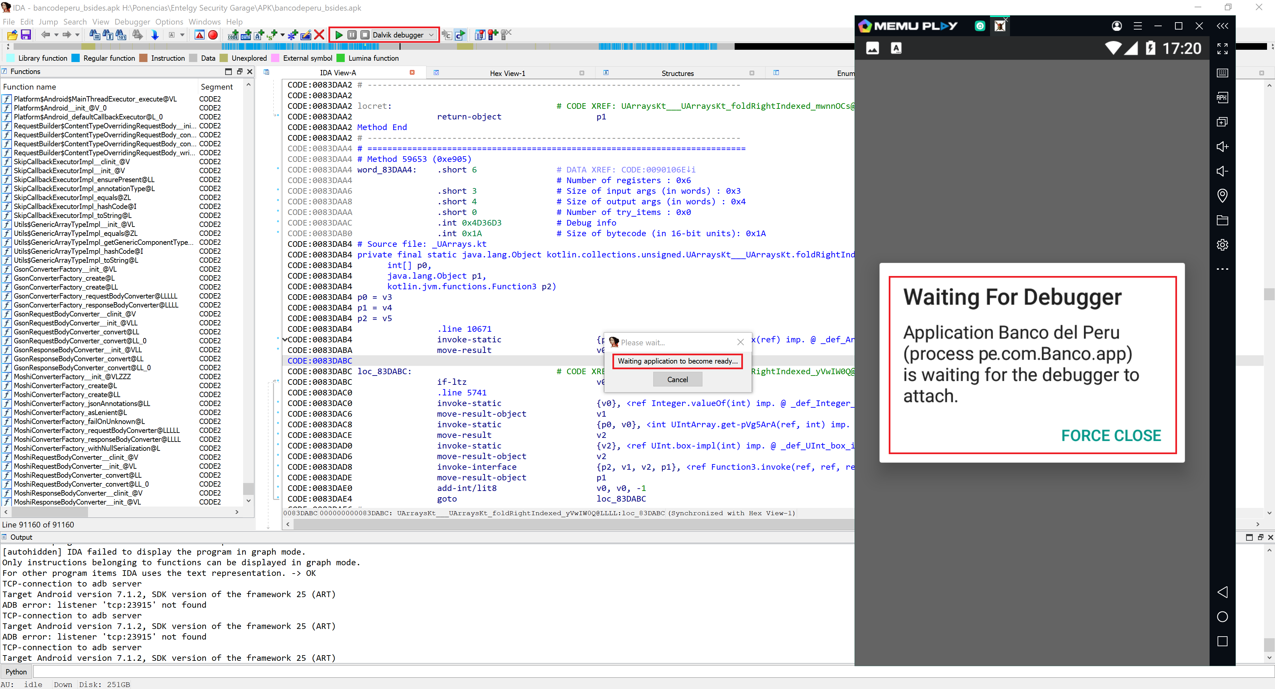
Task: Open MEmu home tab icon
Action: [x=979, y=26]
